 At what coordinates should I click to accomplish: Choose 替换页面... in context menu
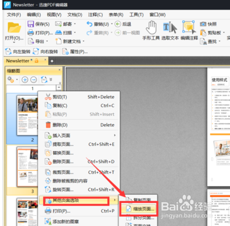[x=79, y=153]
